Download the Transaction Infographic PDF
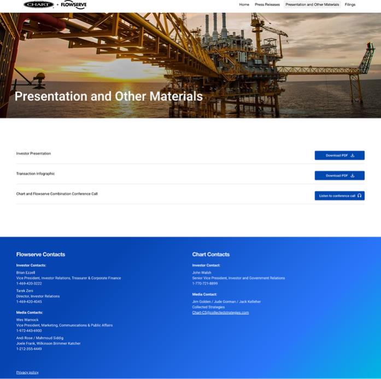381x379 pixels. [x=339, y=176]
